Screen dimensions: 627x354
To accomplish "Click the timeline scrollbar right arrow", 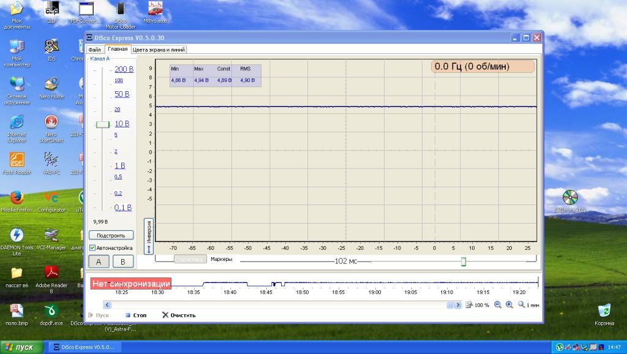I will click(458, 305).
